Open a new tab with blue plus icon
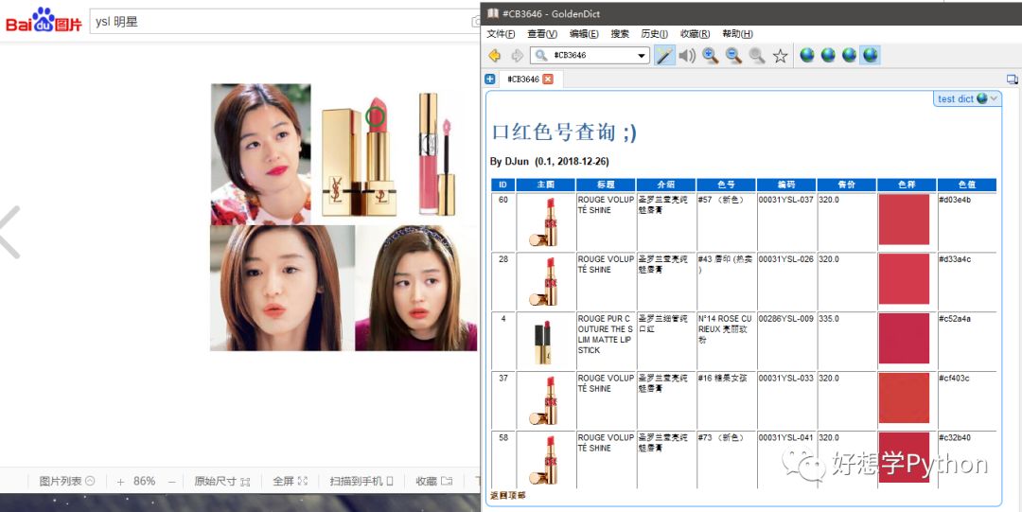Image resolution: width=1022 pixels, height=512 pixels. click(x=490, y=79)
